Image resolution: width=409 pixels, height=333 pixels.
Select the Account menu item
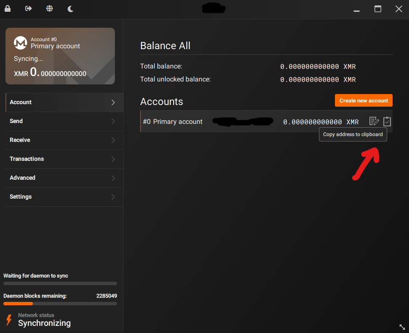(x=21, y=102)
